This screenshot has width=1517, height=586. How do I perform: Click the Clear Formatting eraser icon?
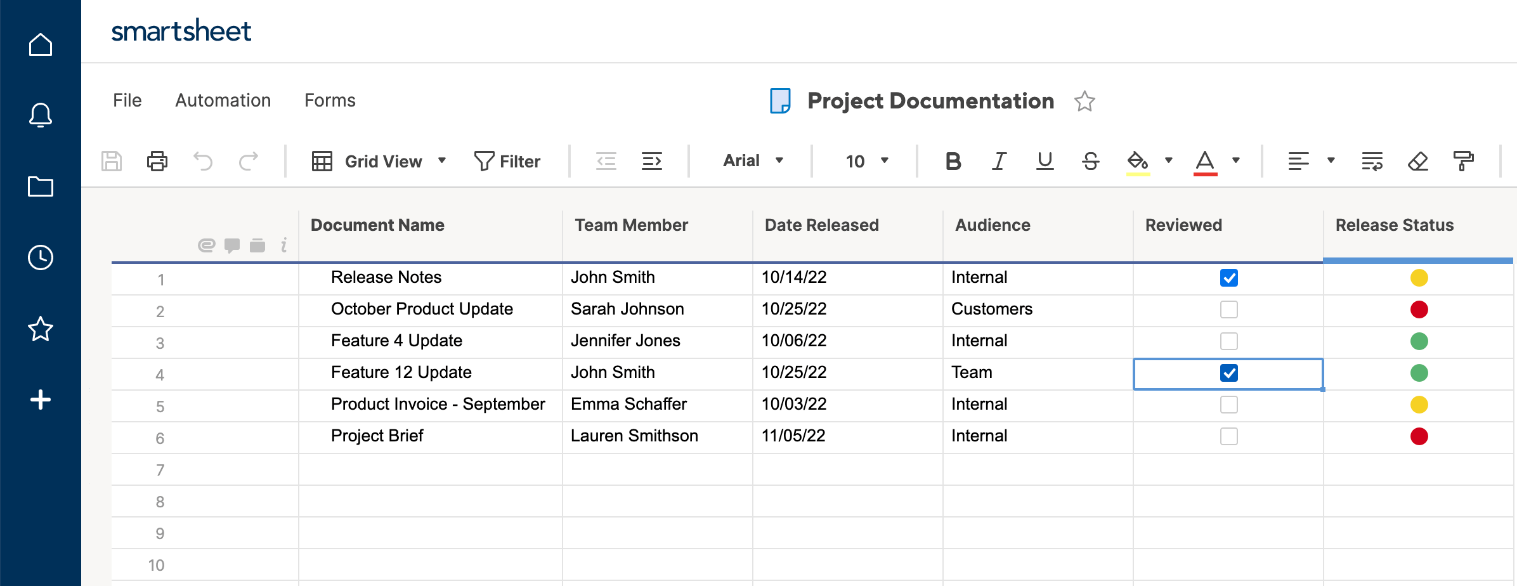click(1417, 161)
